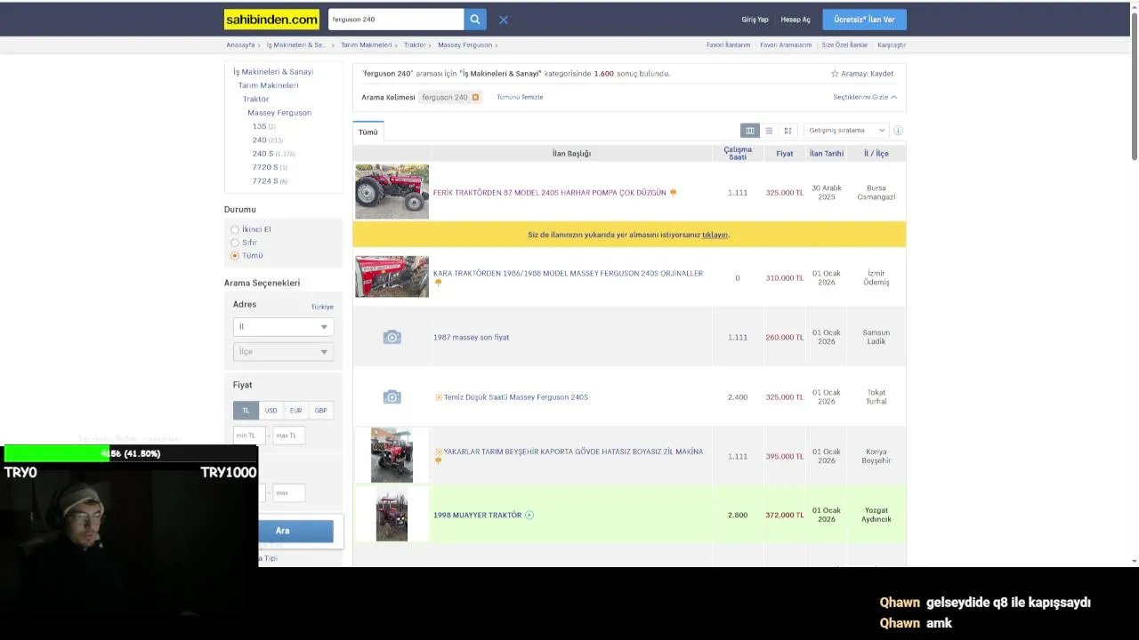This screenshot has width=1139, height=640.
Task: Select TL currency toggle
Action: [246, 410]
